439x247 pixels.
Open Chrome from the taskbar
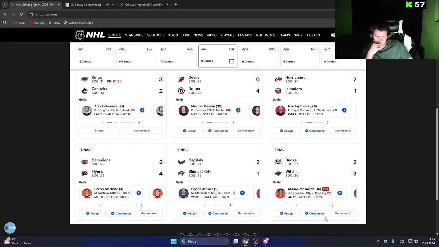pyautogui.click(x=245, y=241)
